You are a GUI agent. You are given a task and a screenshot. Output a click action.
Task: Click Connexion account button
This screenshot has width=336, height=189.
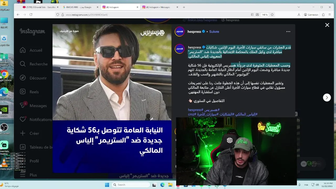[311, 15]
